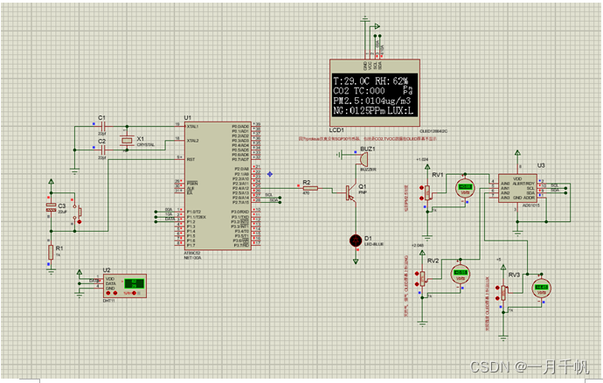Screen dimensions: 603x383
Task: Select the D1 LED-BLUE diode
Action: pos(356,240)
